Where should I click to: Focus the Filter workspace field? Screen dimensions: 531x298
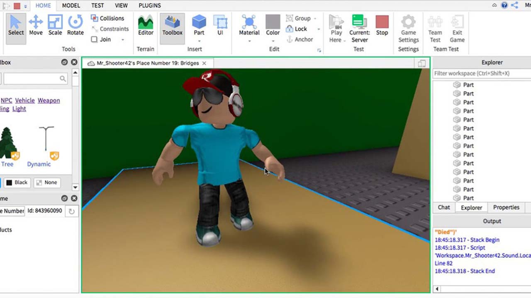click(482, 73)
